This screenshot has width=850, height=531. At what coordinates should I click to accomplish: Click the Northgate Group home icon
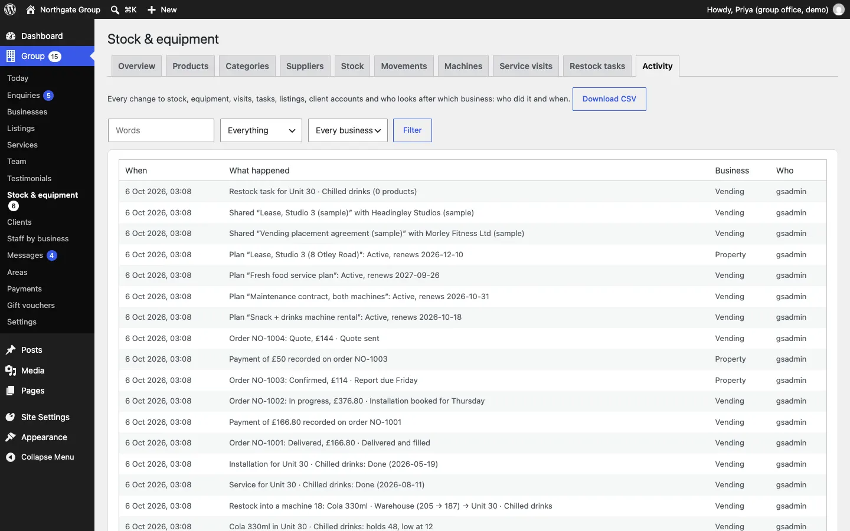pos(31,9)
